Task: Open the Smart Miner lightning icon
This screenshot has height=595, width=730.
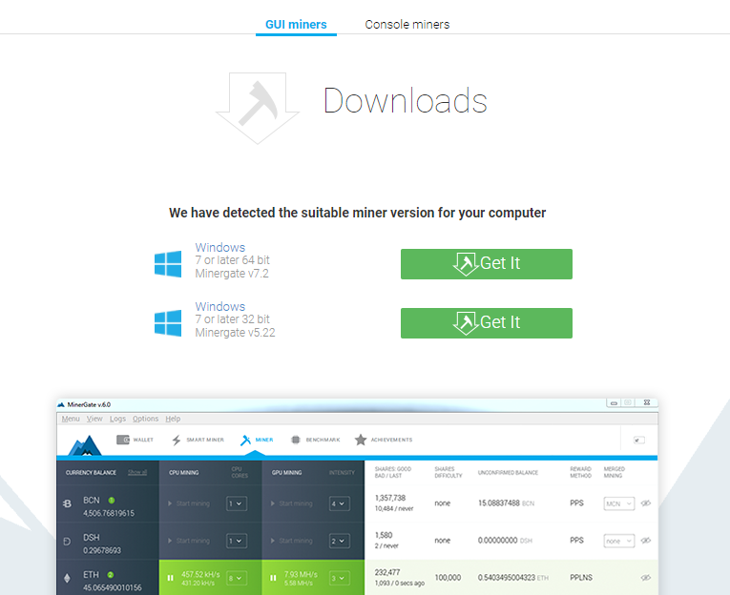Action: (176, 441)
